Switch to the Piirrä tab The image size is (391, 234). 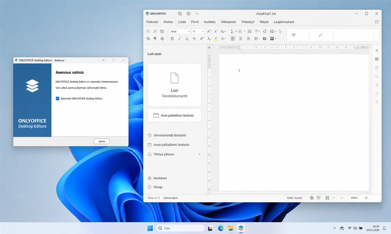[195, 22]
